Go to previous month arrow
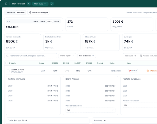Viewport: 157px width, 124px height. click(x=29, y=4)
